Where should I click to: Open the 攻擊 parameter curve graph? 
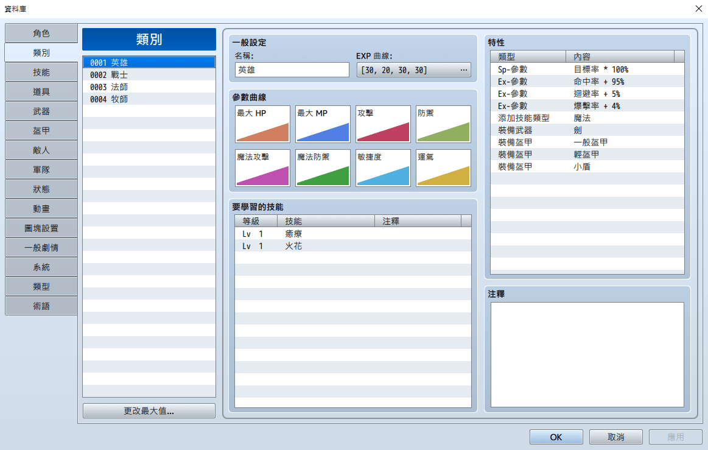(x=383, y=124)
